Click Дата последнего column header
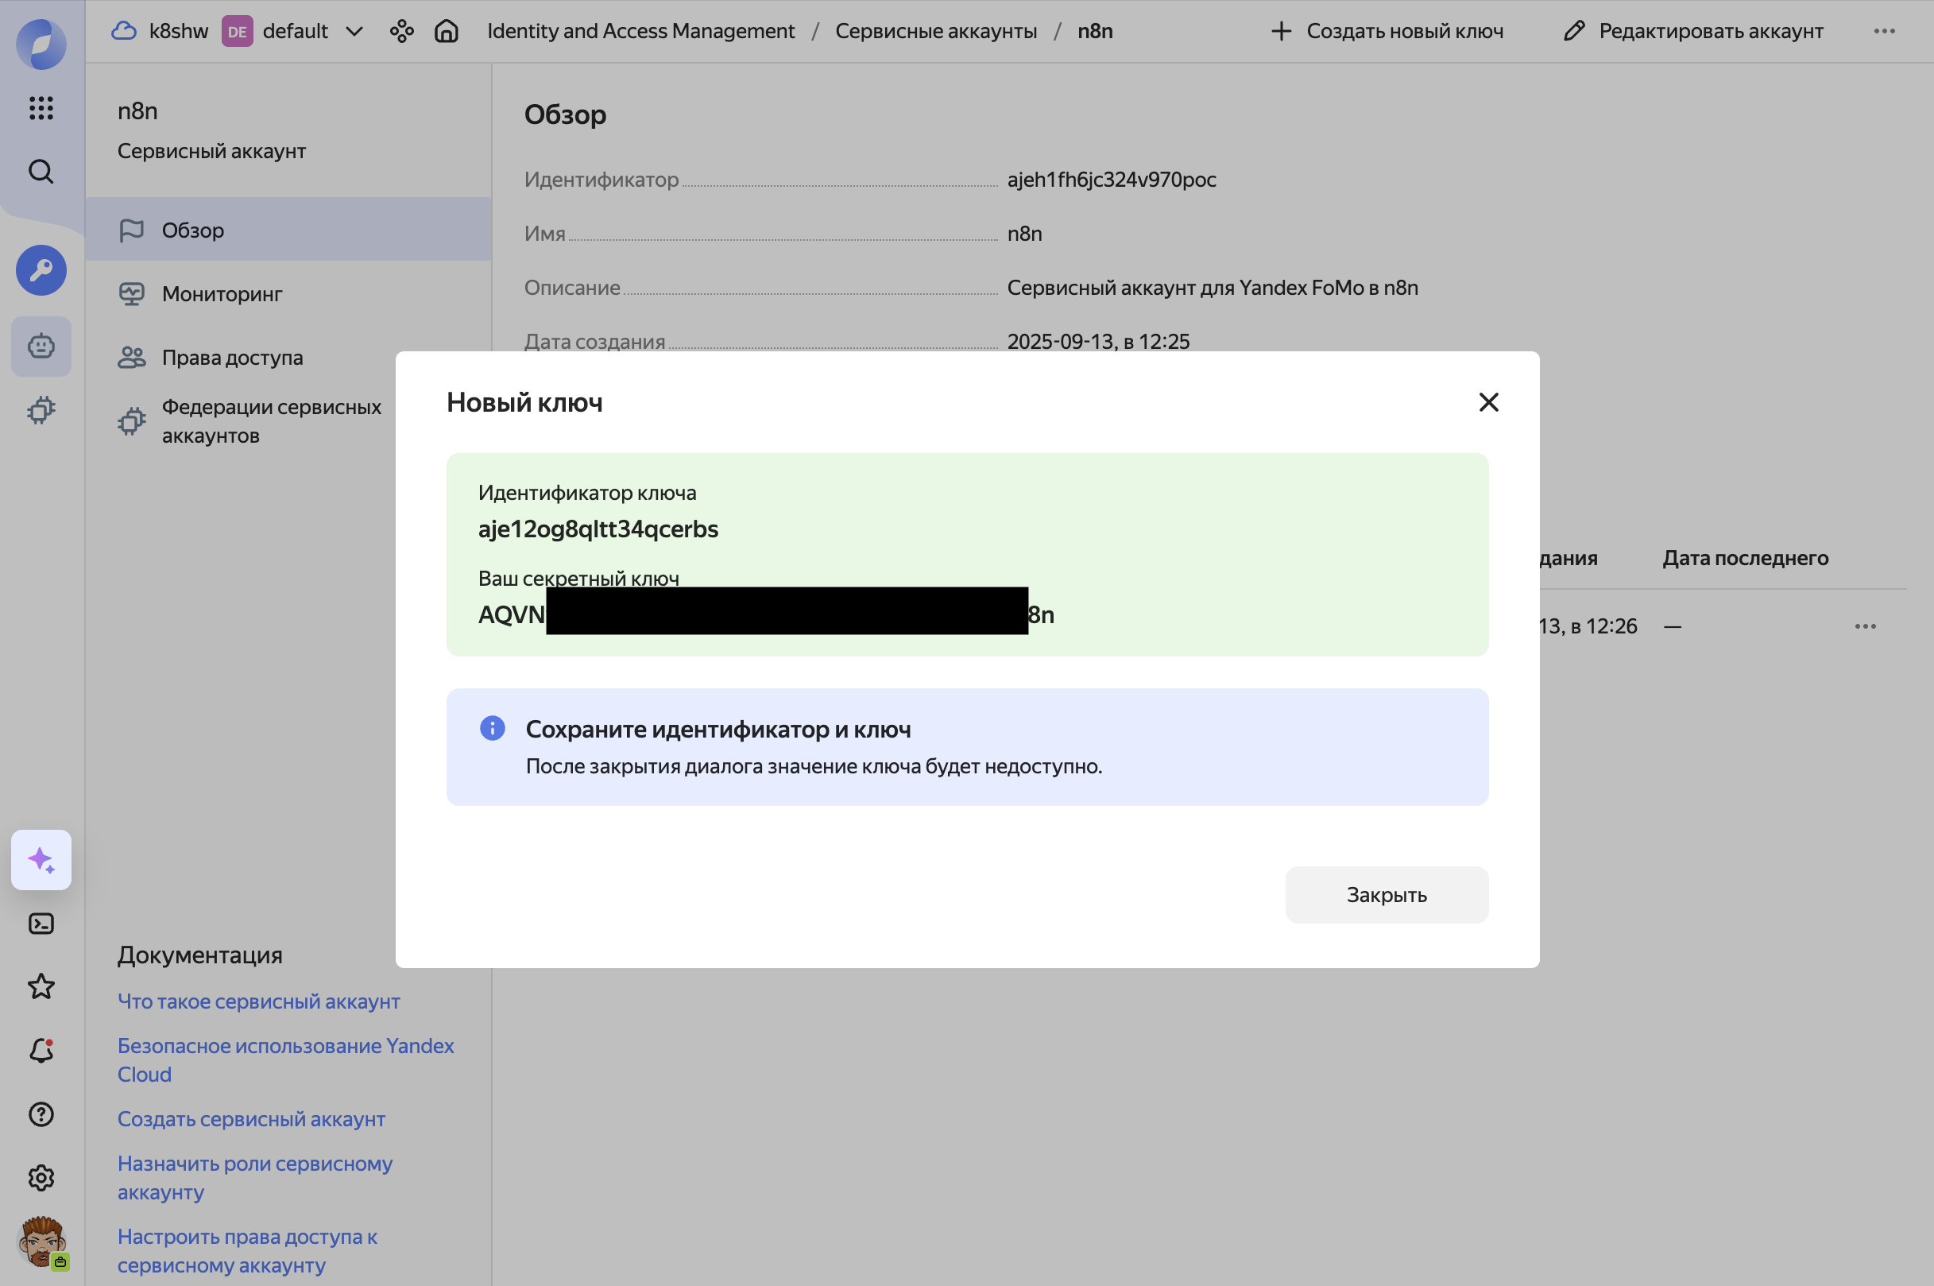Screen dimensions: 1934x1286 click(x=1745, y=558)
